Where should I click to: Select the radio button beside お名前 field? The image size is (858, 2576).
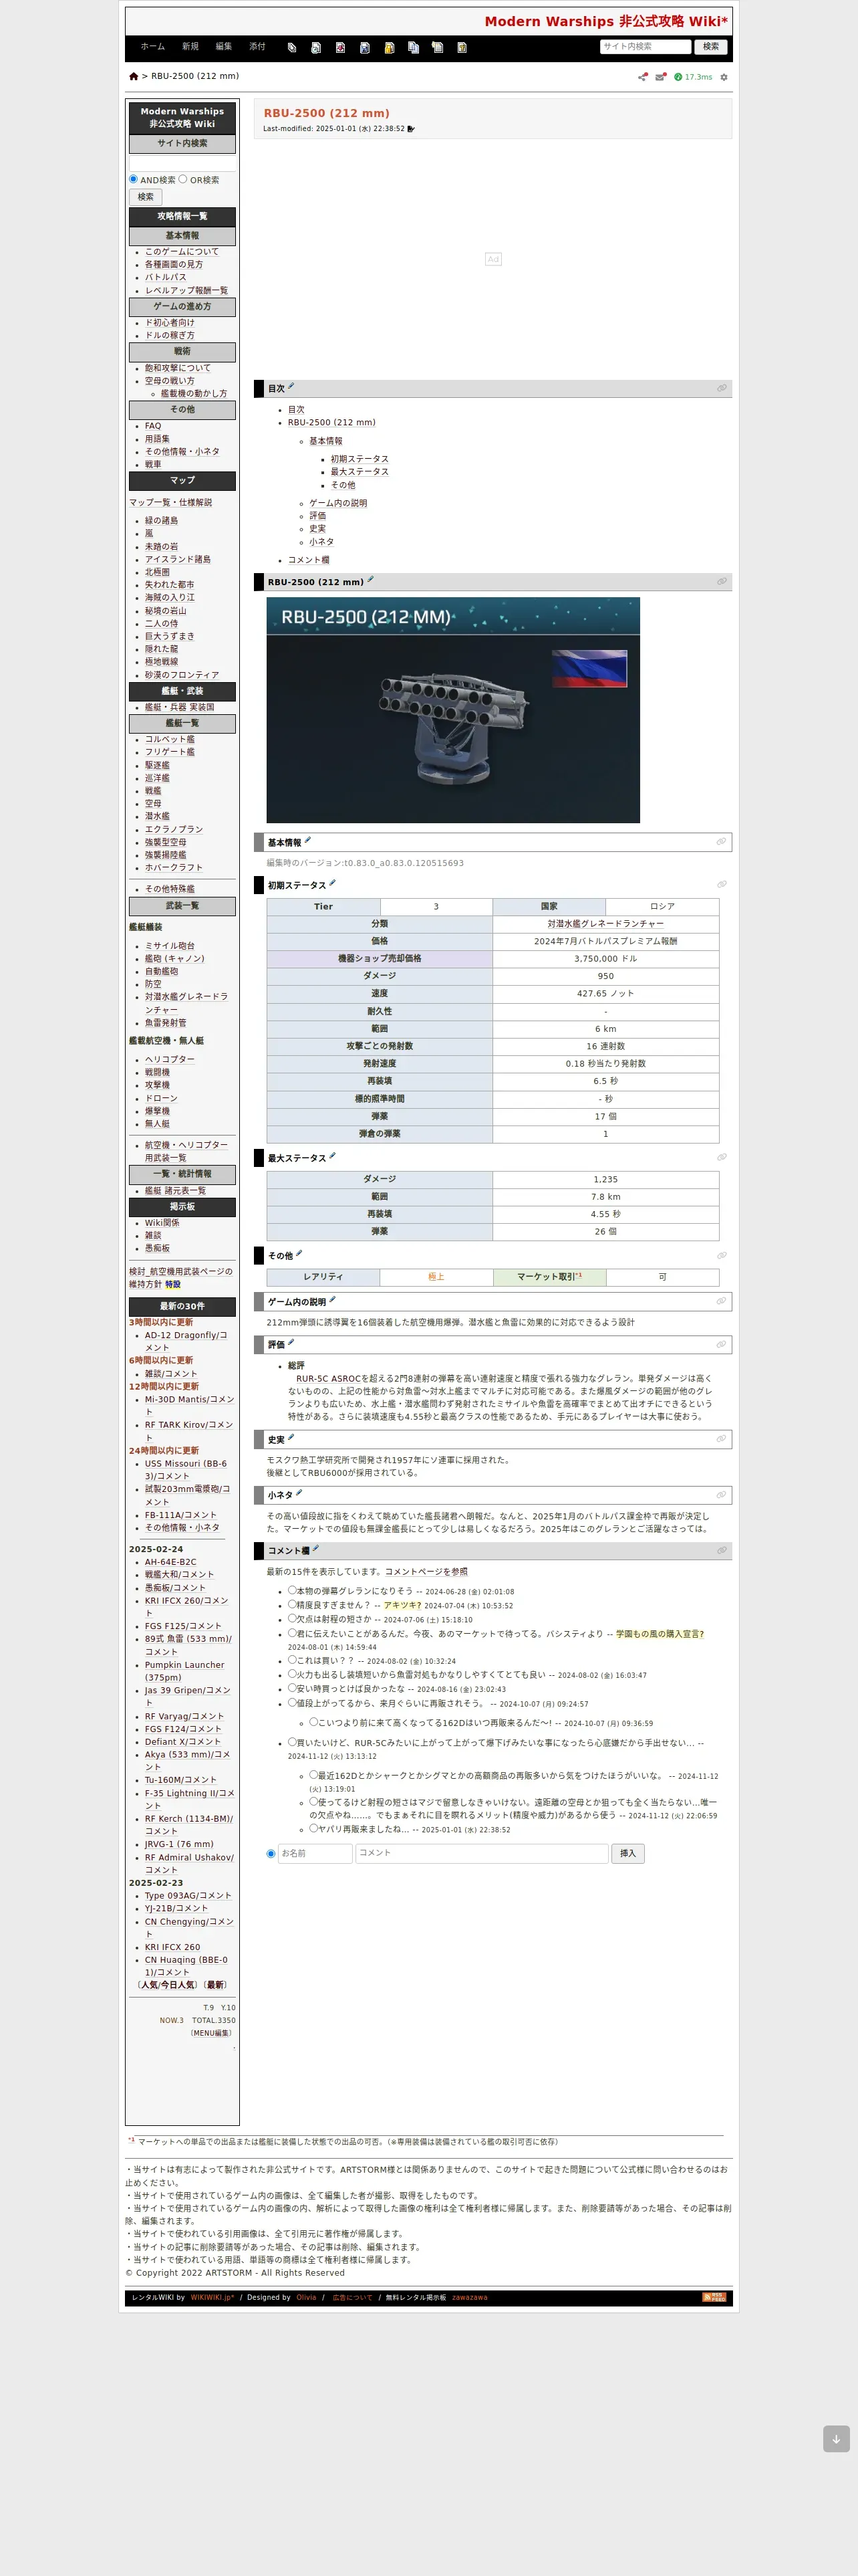271,1854
